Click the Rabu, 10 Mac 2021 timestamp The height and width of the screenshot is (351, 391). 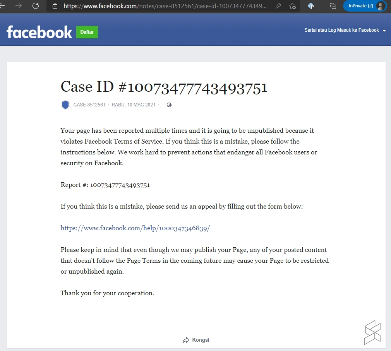[134, 105]
